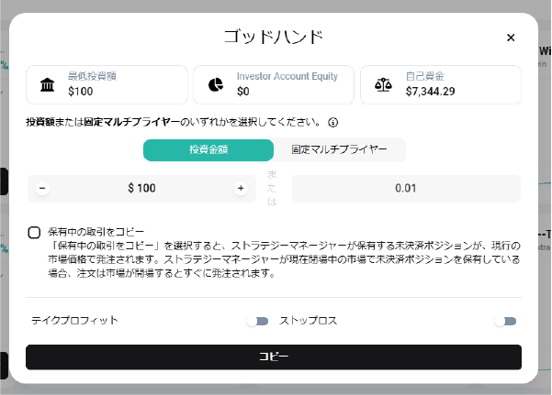The image size is (552, 395).
Task: Click the black コピー button
Action: pos(274,357)
